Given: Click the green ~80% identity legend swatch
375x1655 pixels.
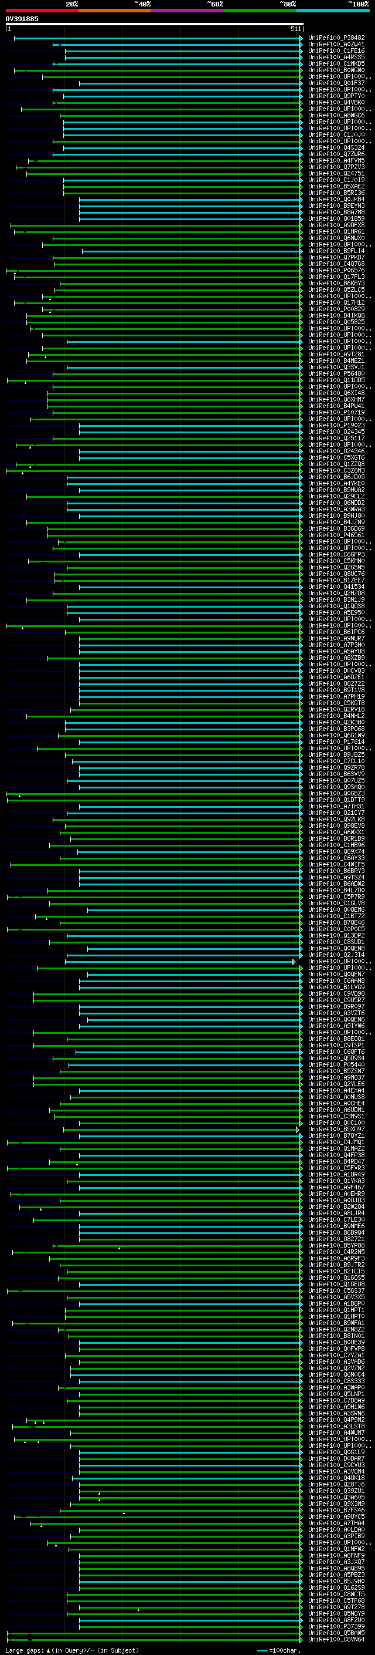Looking at the screenshot, I should (260, 11).
